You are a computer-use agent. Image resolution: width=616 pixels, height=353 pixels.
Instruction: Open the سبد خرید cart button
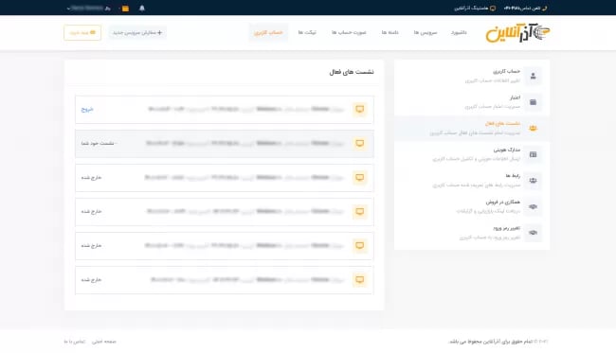click(x=82, y=32)
